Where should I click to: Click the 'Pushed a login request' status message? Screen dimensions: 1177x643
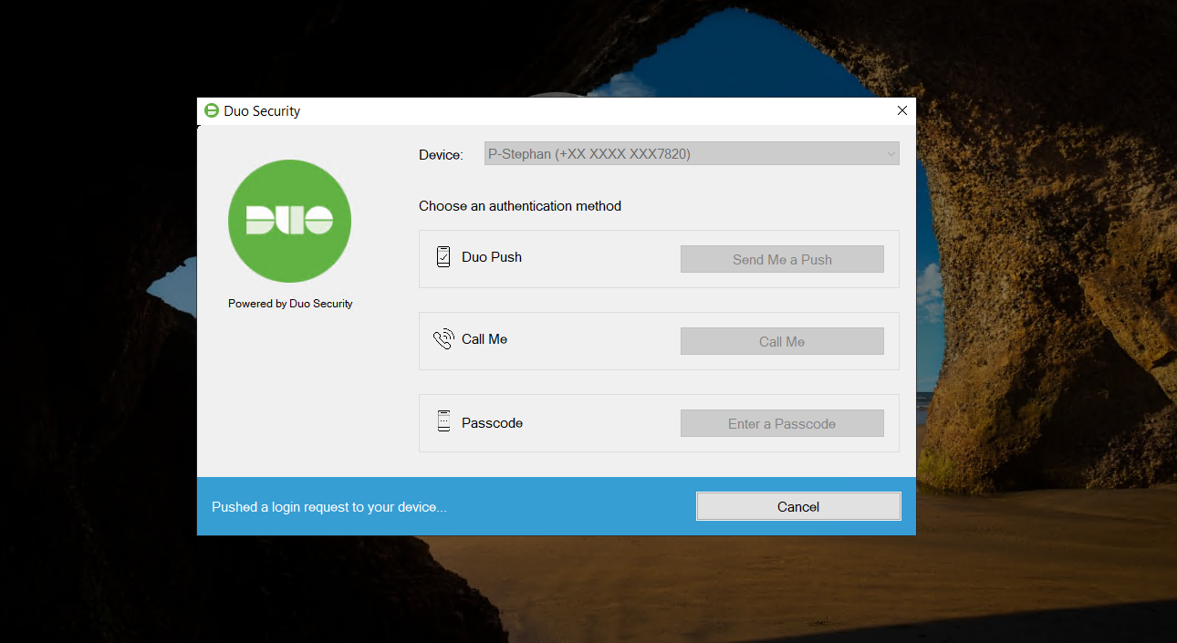point(329,507)
